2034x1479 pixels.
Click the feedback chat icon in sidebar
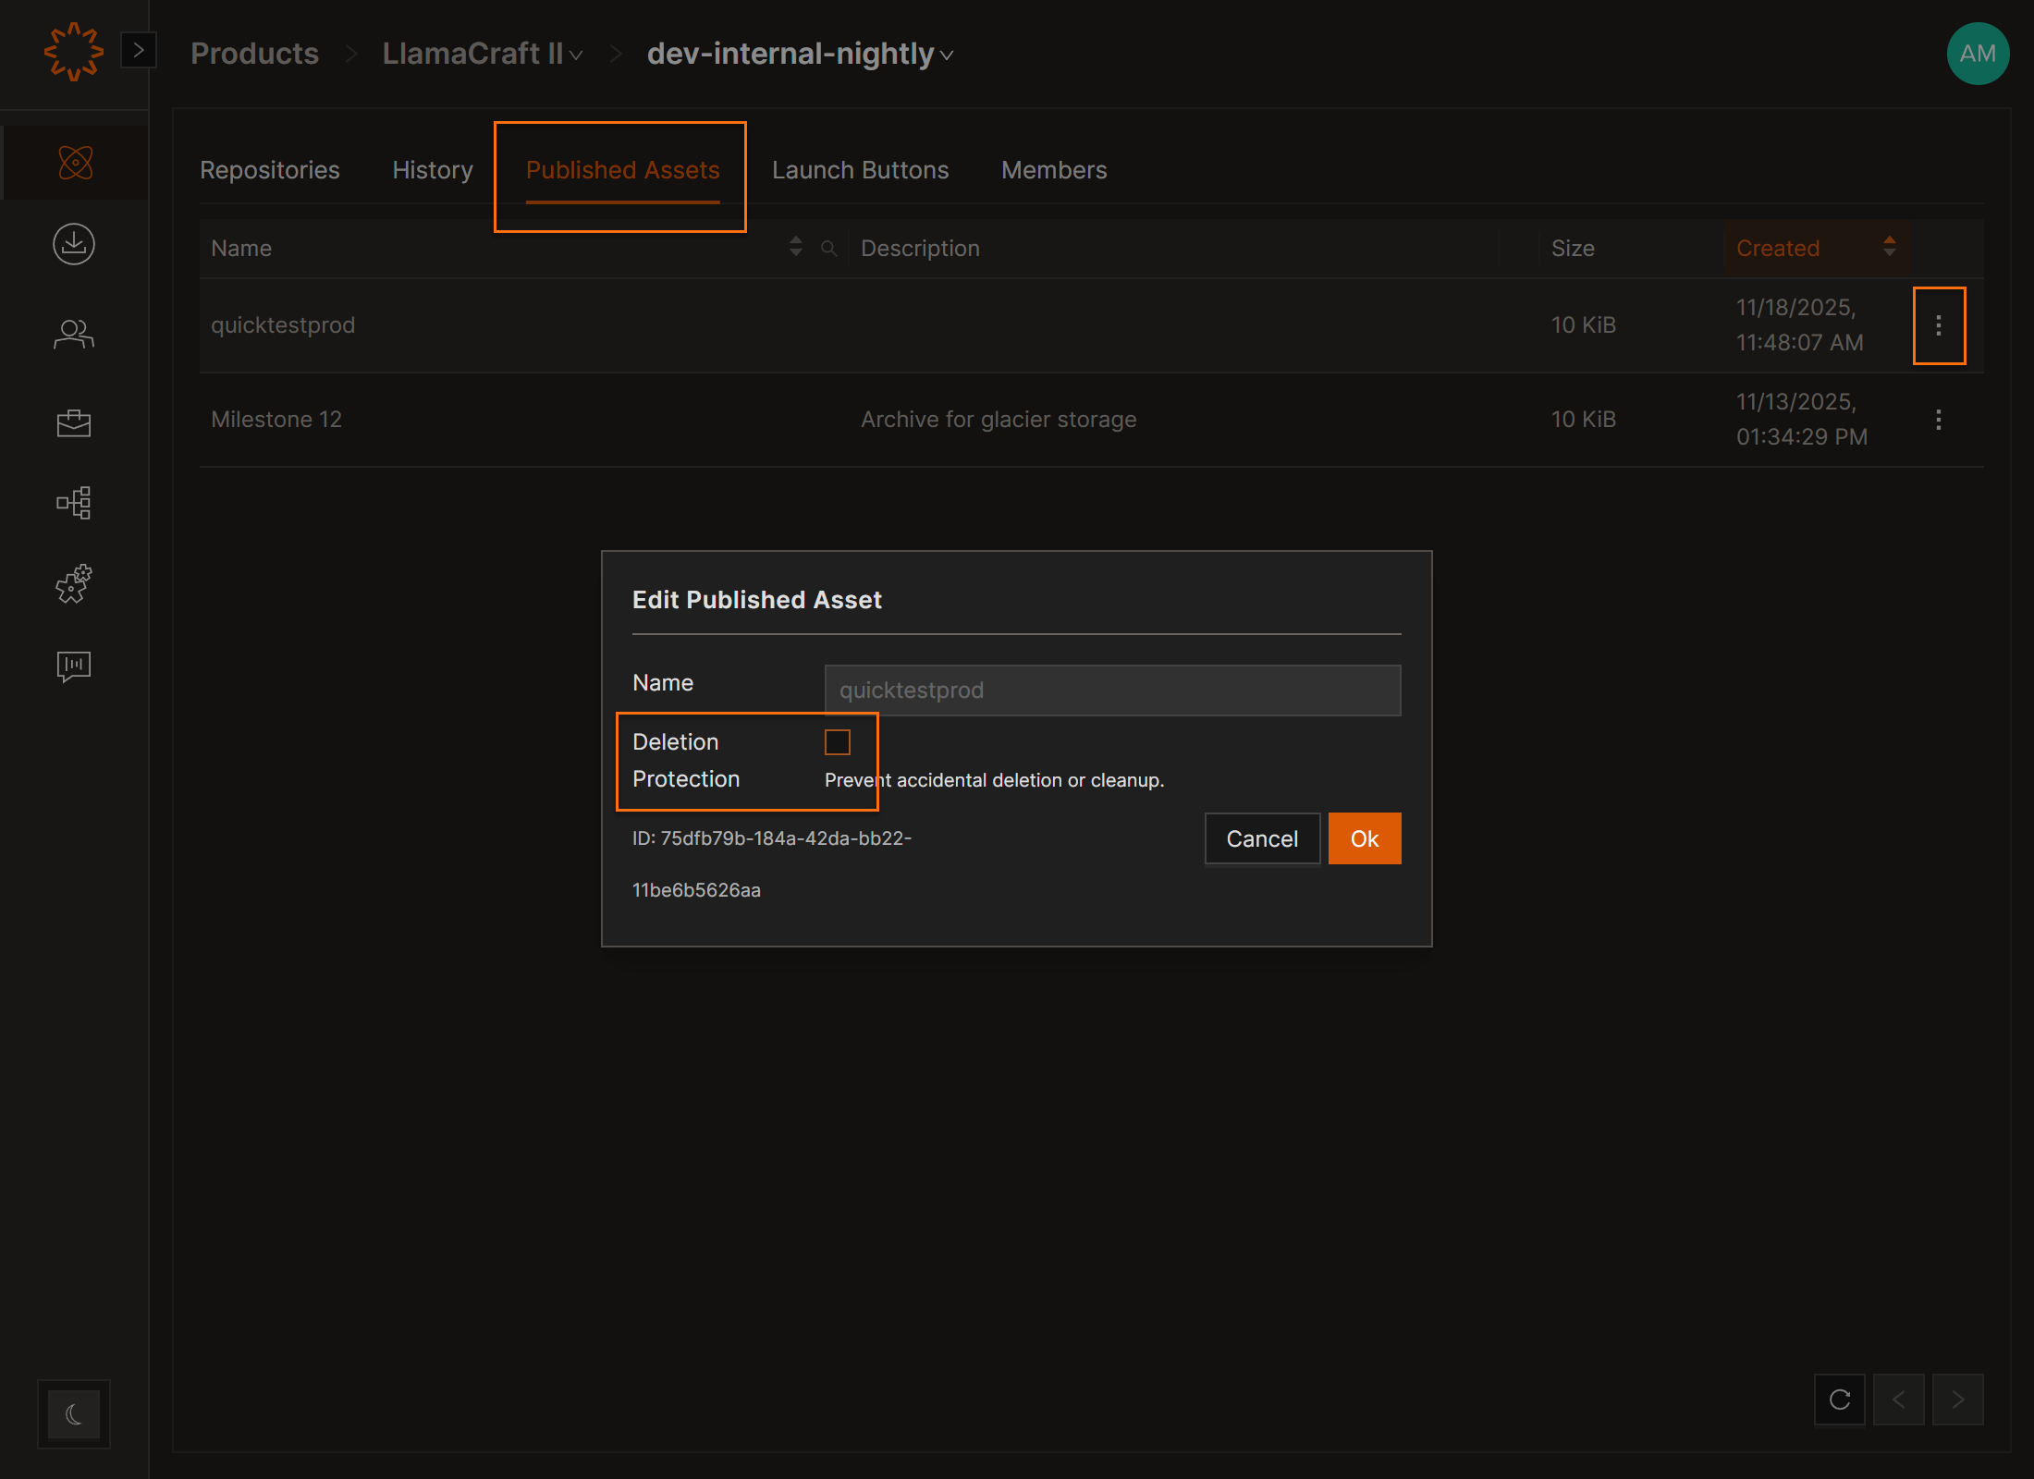[x=74, y=666]
